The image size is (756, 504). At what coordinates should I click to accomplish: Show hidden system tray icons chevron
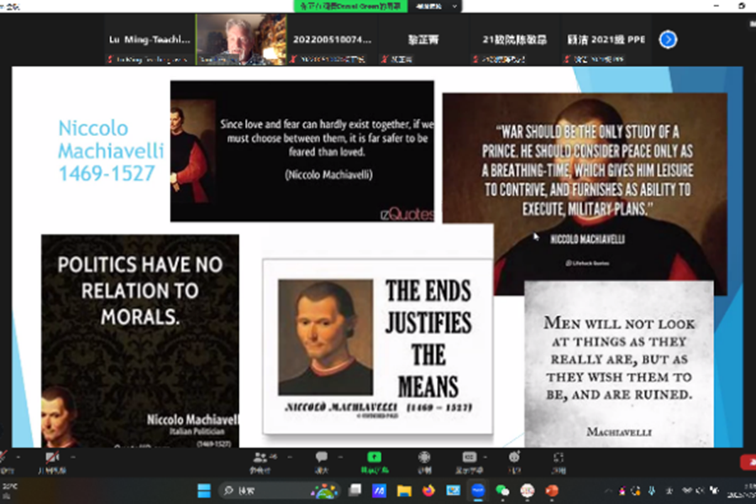(607, 491)
